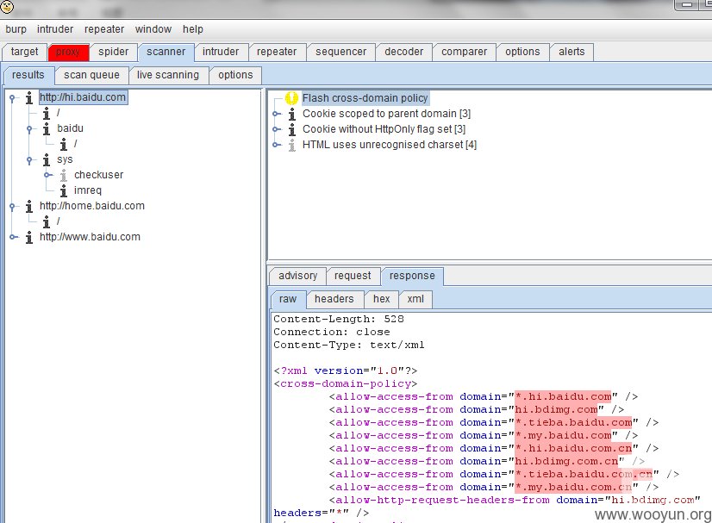Image resolution: width=712 pixels, height=523 pixels.
Task: Click the grey icon for HTML uses unrecognised charset
Action: click(x=292, y=145)
